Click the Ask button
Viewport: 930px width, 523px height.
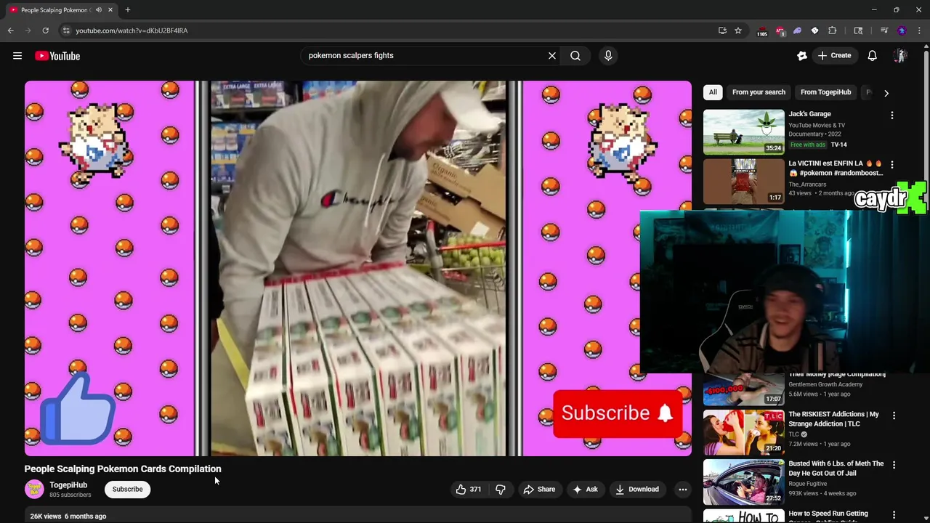coord(586,490)
